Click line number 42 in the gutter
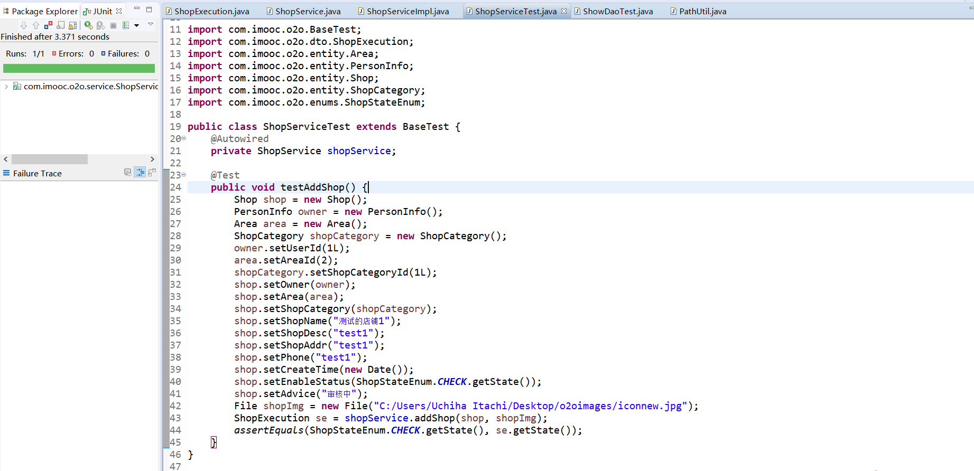974x471 pixels. (x=175, y=406)
